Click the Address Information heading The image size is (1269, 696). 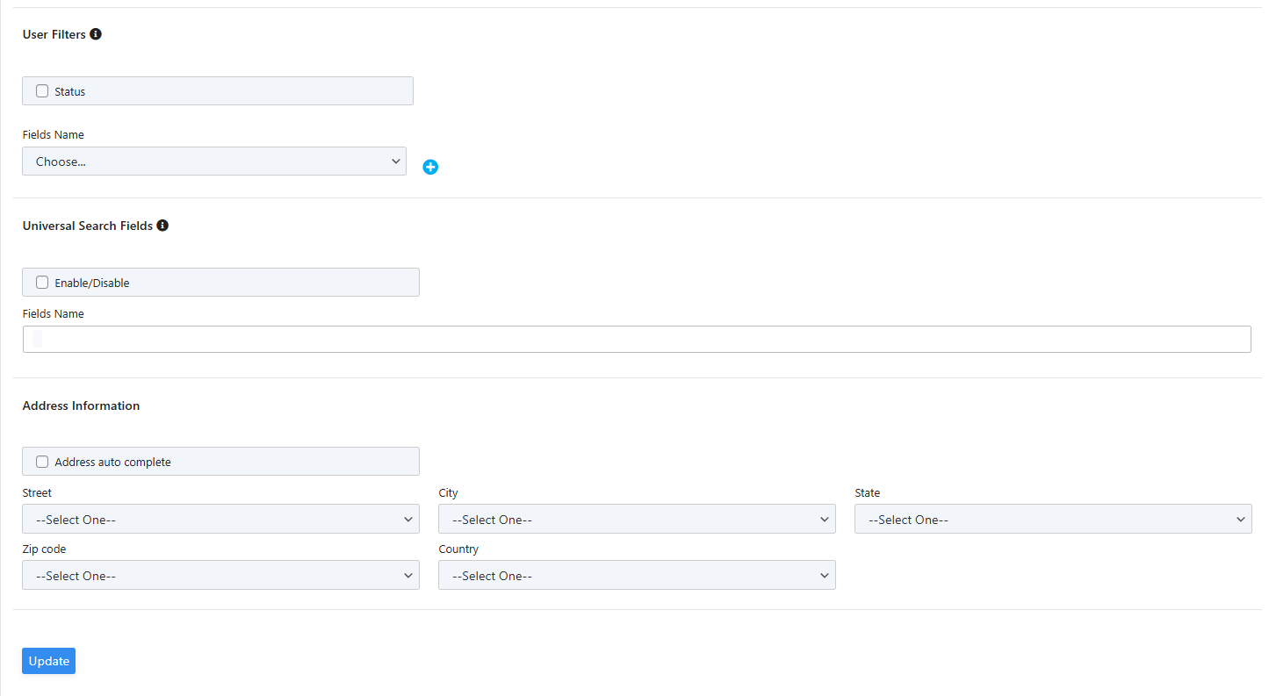tap(81, 405)
